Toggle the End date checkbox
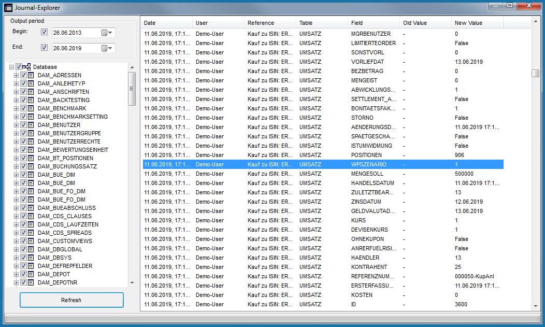Image resolution: width=545 pixels, height=327 pixels. [x=45, y=48]
